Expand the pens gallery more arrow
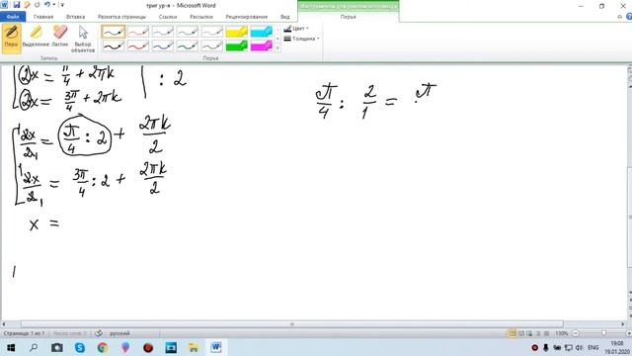632x356 pixels. click(x=277, y=48)
